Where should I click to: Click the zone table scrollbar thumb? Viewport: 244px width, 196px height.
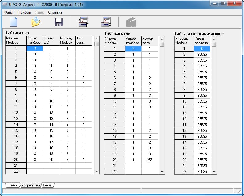97,44
